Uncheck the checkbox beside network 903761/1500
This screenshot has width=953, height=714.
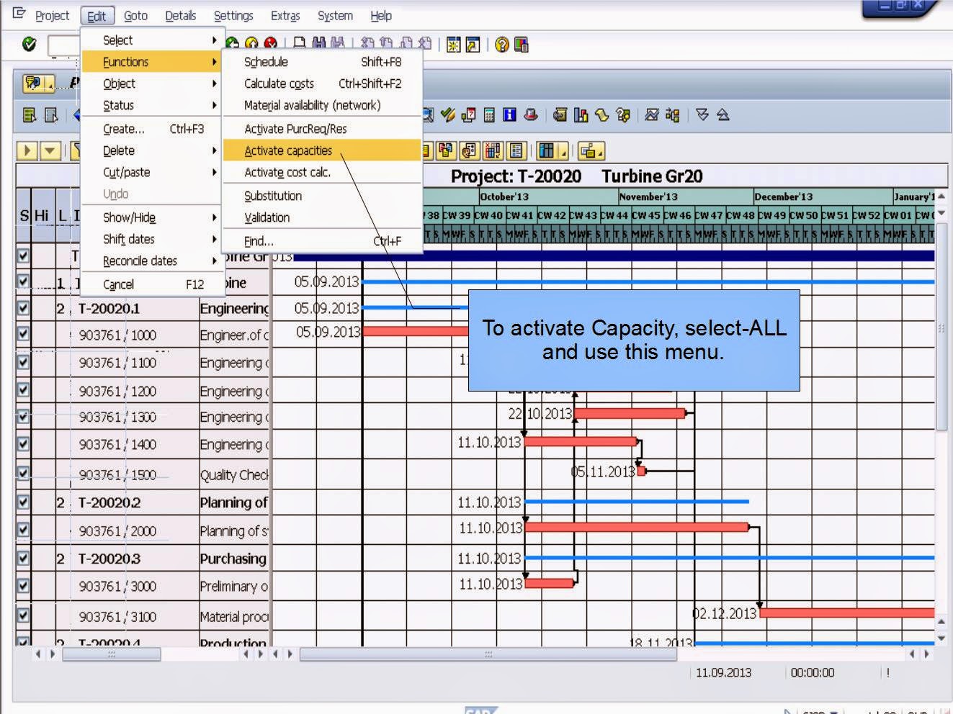(22, 474)
